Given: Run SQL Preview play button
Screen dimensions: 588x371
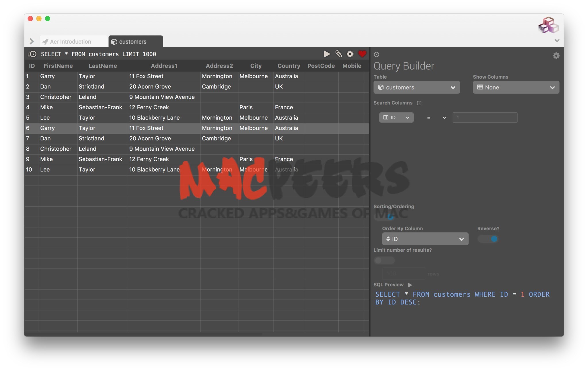Looking at the screenshot, I should 410,285.
